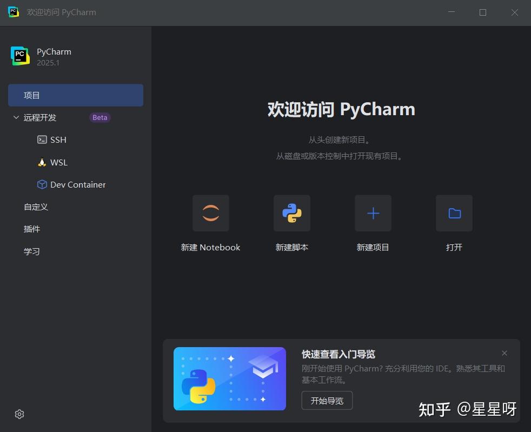Click the tour banner thumbnail illustration

click(229, 378)
